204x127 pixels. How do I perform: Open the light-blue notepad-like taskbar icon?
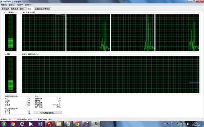click(x=68, y=124)
